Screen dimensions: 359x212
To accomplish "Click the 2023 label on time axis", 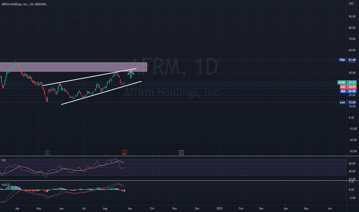I will (x=219, y=209).
